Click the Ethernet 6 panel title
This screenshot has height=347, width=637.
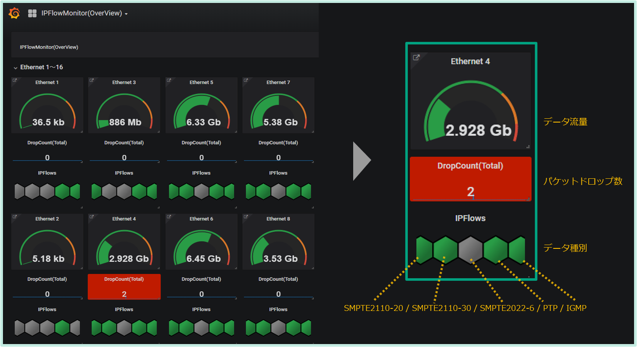(x=201, y=219)
